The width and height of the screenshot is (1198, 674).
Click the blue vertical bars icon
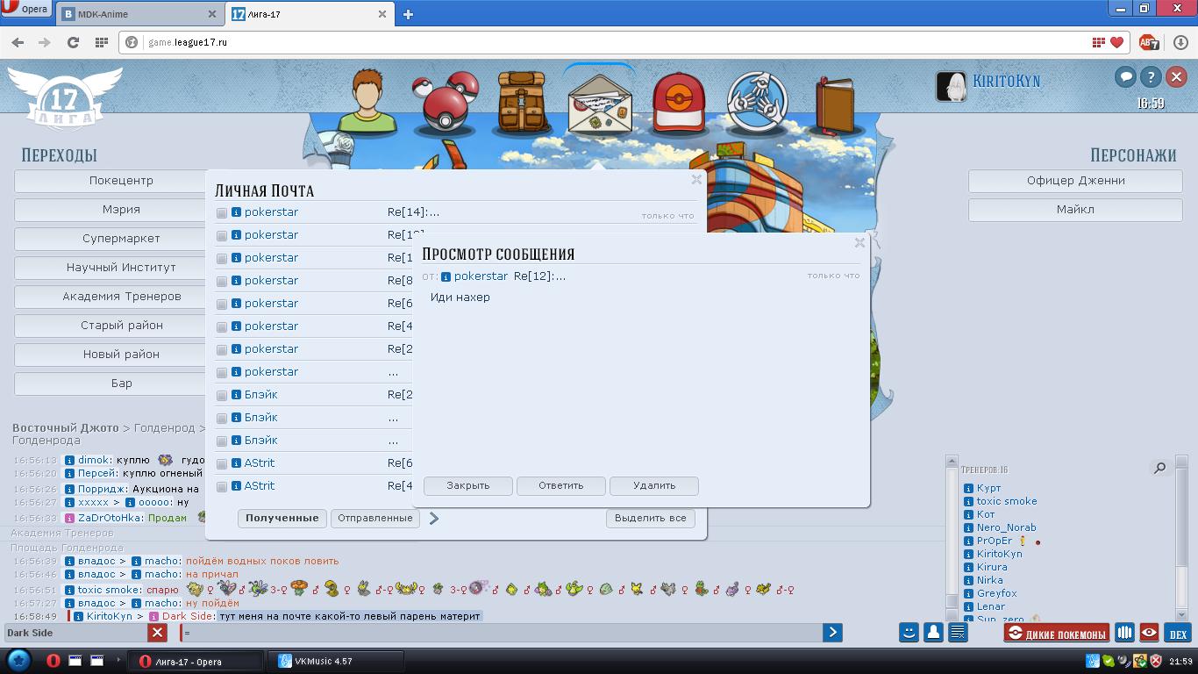pyautogui.click(x=1124, y=633)
